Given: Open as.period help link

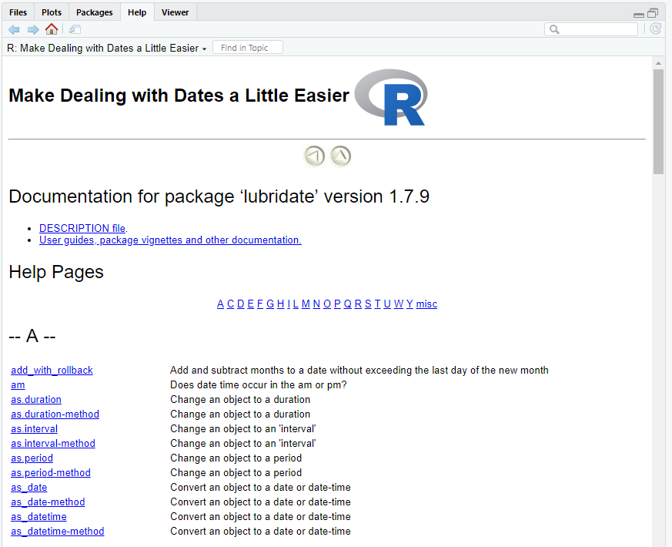Looking at the screenshot, I should [32, 458].
